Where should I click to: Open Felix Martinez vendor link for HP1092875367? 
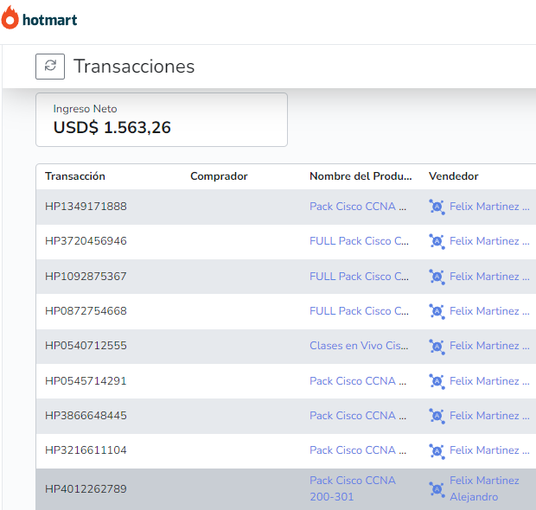point(489,277)
